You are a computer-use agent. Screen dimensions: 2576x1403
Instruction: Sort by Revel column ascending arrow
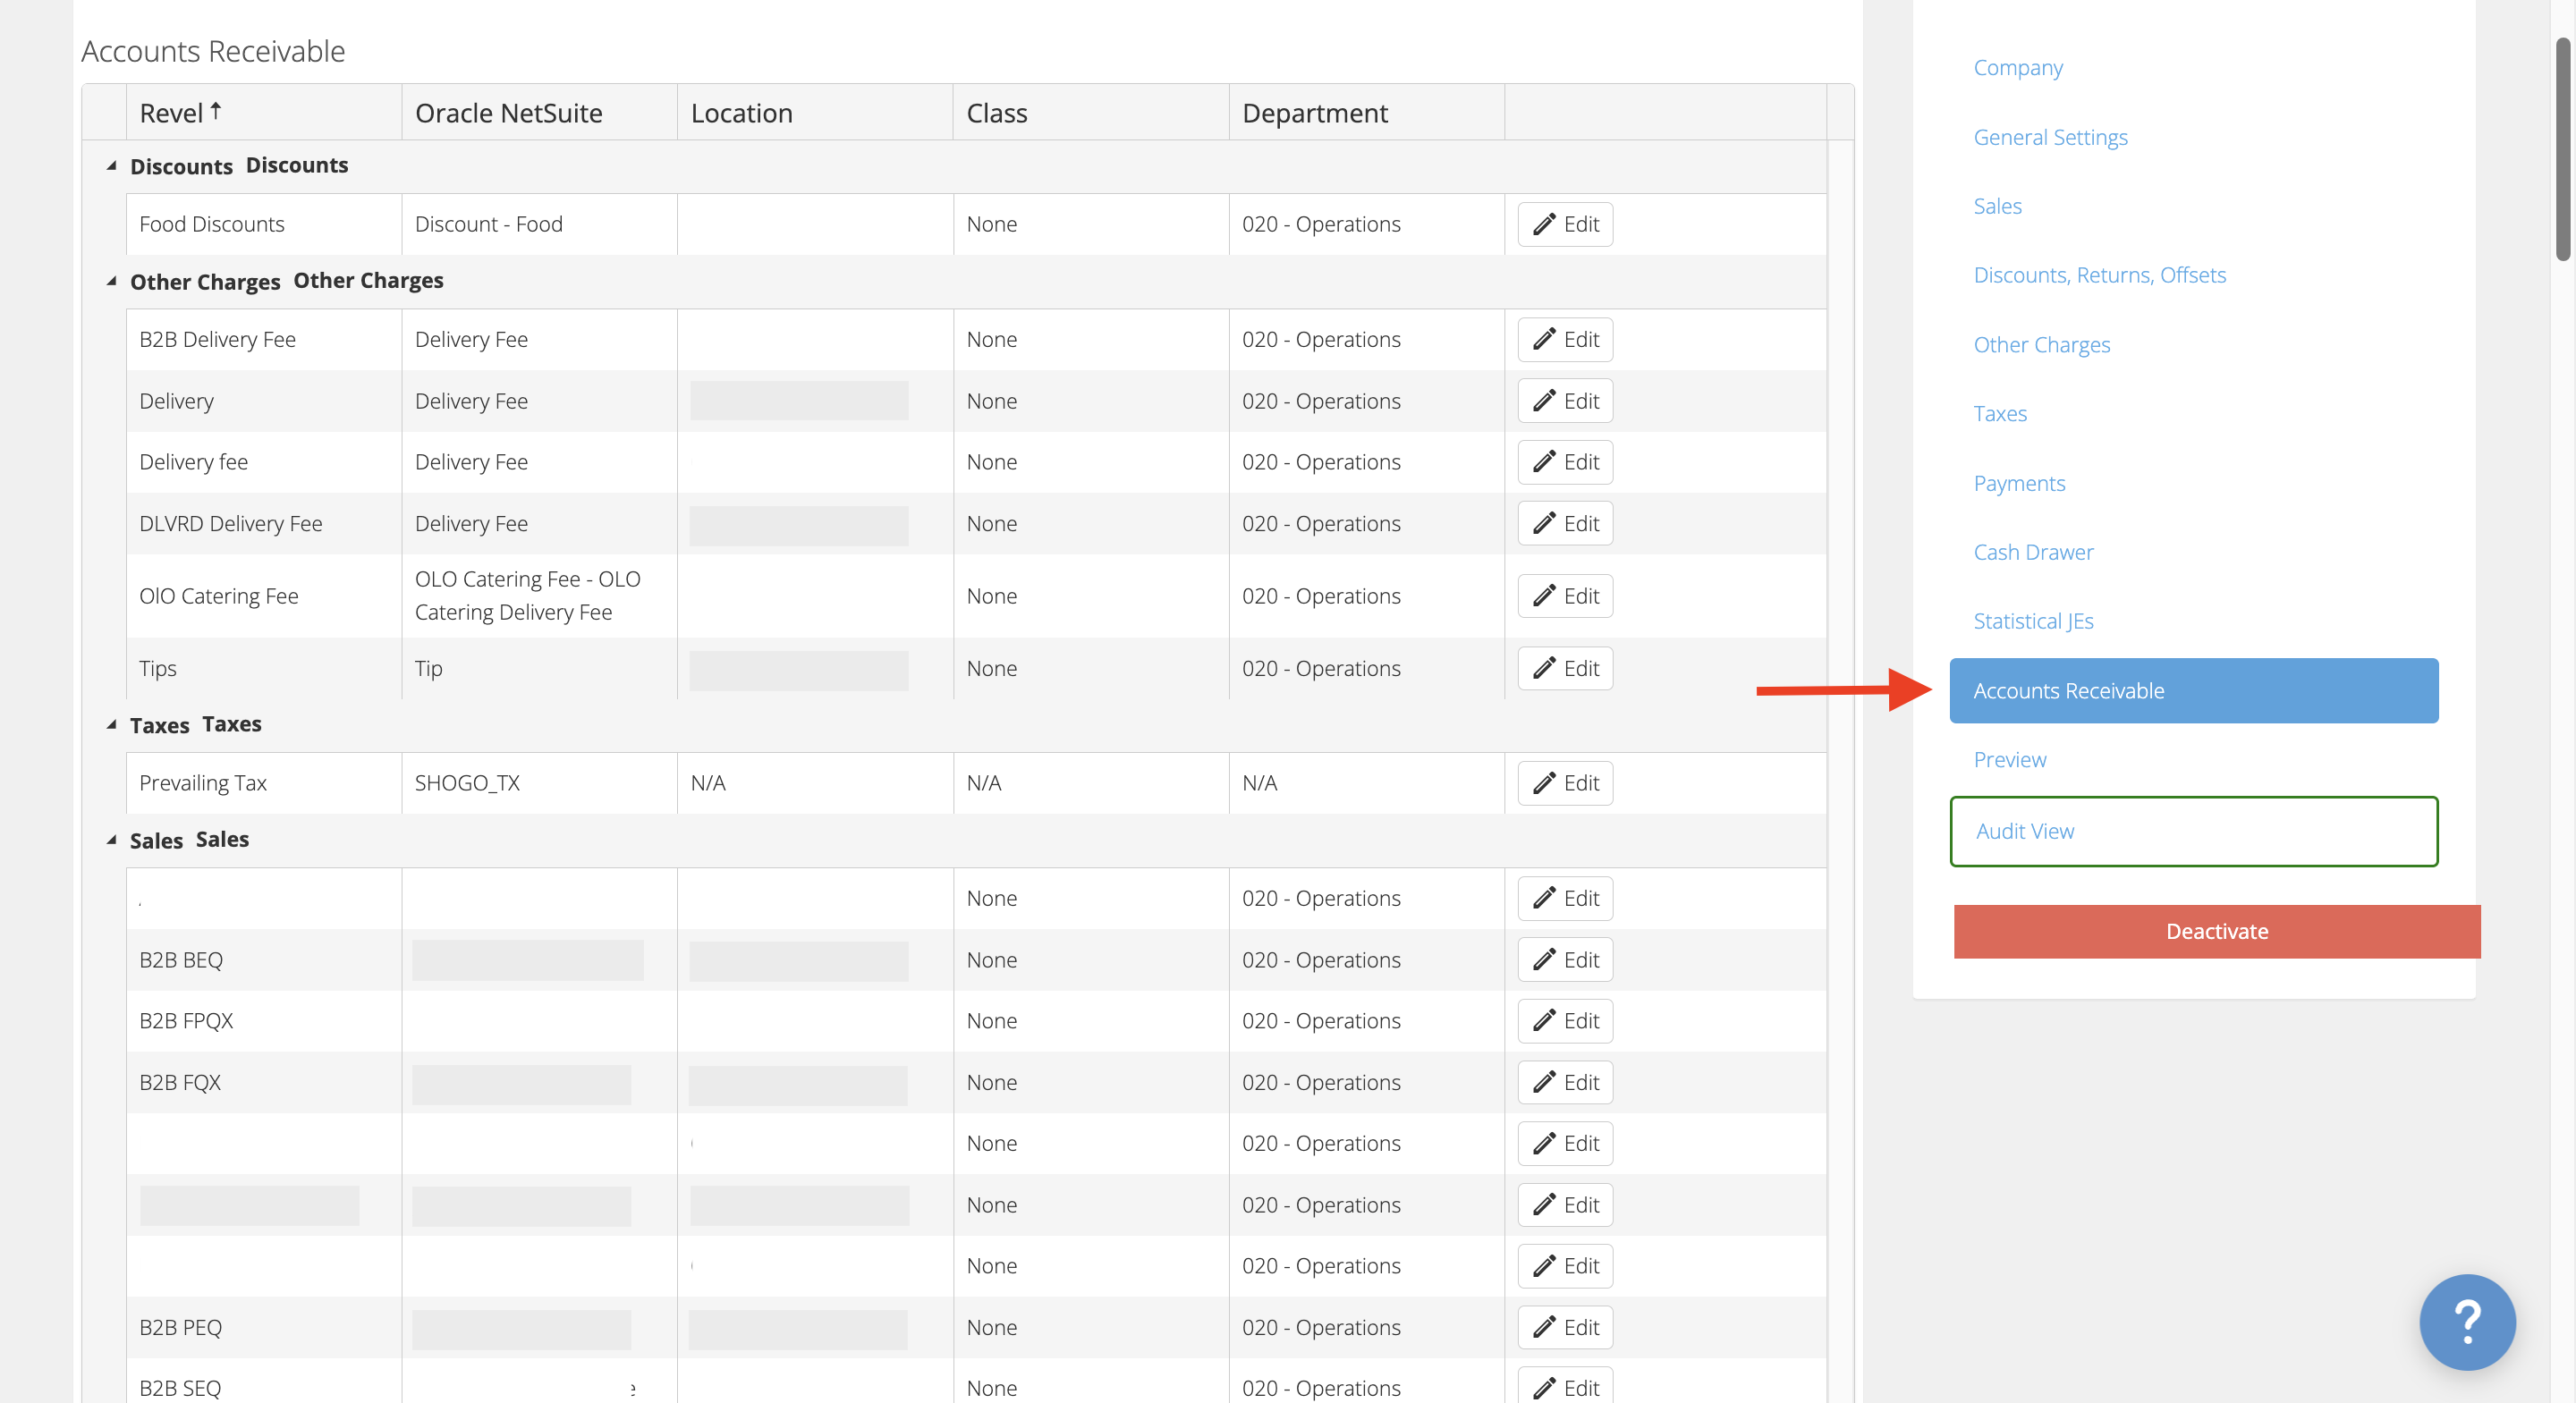[215, 111]
